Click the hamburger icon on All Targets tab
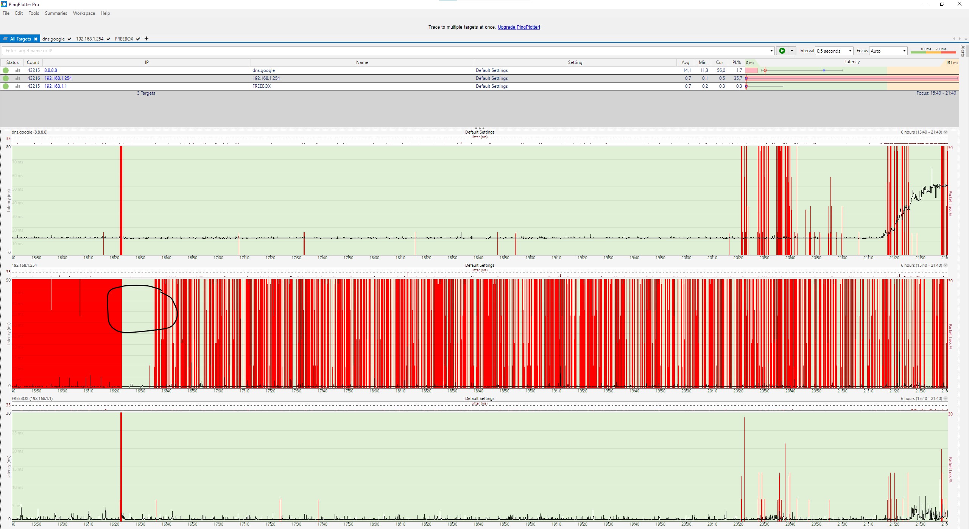The height and width of the screenshot is (529, 969). point(5,39)
